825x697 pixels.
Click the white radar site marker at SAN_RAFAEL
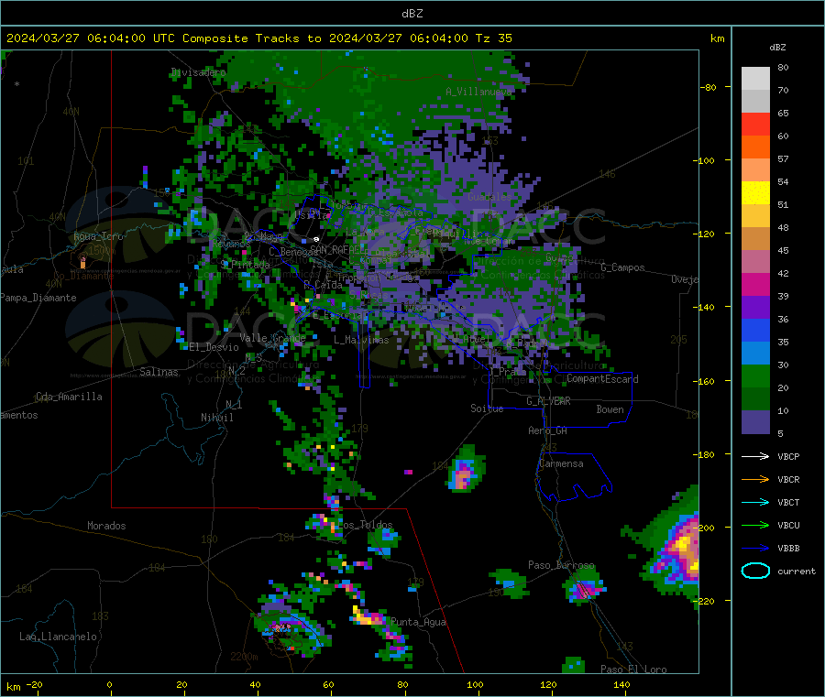point(316,239)
